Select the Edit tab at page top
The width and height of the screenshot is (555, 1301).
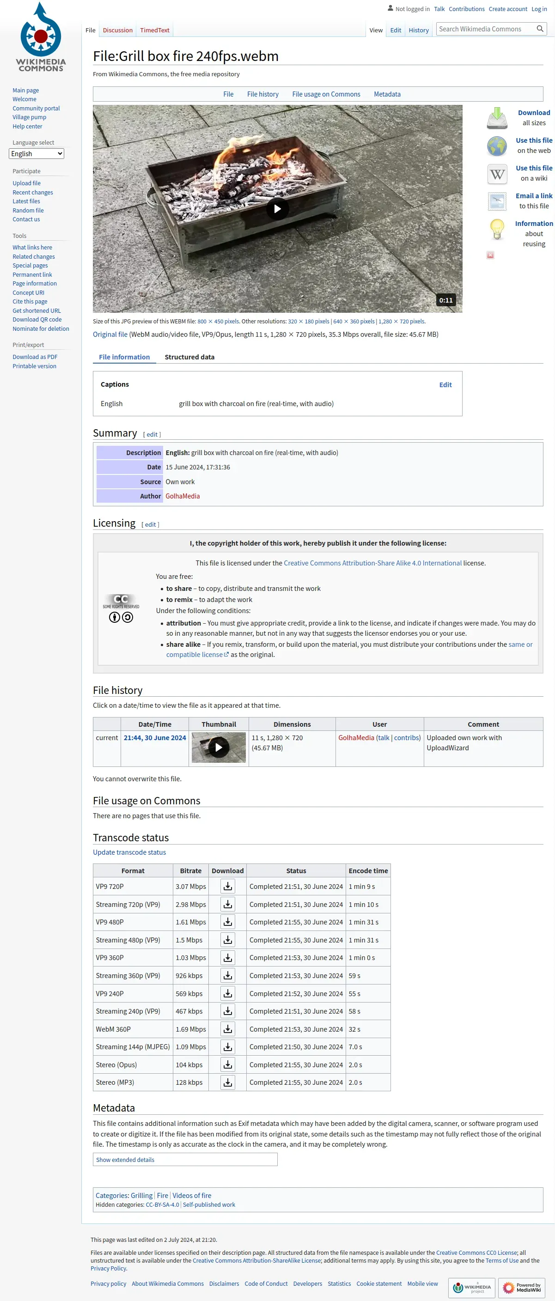[396, 30]
